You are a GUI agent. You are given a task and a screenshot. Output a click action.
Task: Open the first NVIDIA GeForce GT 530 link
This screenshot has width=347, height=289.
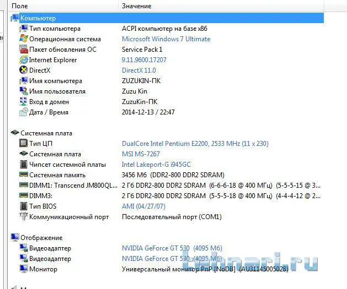click(x=172, y=248)
